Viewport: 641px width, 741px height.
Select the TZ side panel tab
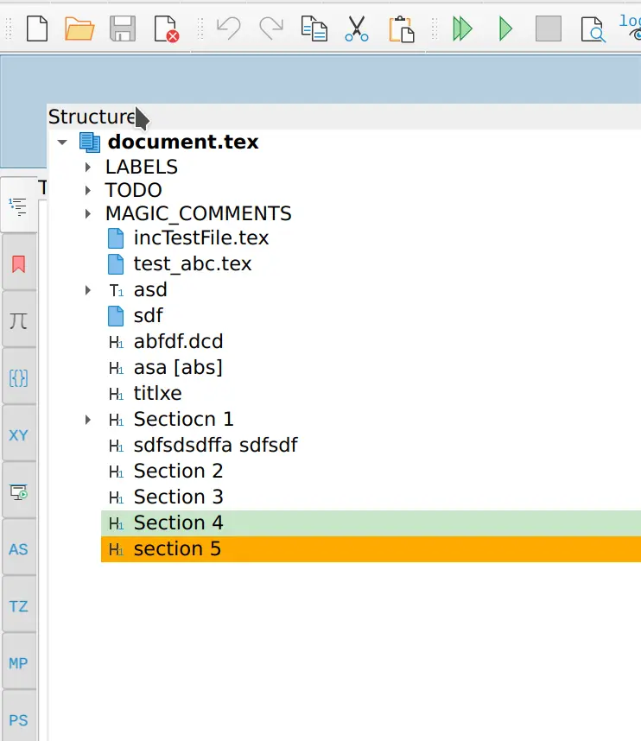click(18, 606)
